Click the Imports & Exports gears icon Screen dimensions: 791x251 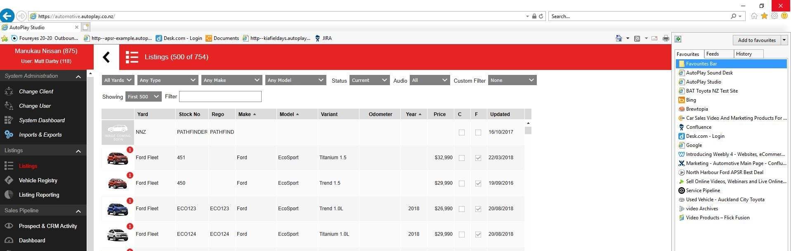[9, 135]
